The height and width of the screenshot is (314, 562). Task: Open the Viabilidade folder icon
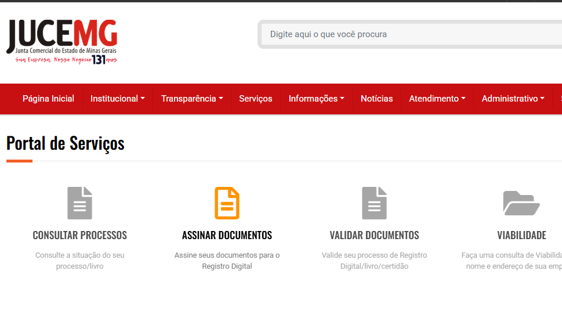tap(521, 203)
